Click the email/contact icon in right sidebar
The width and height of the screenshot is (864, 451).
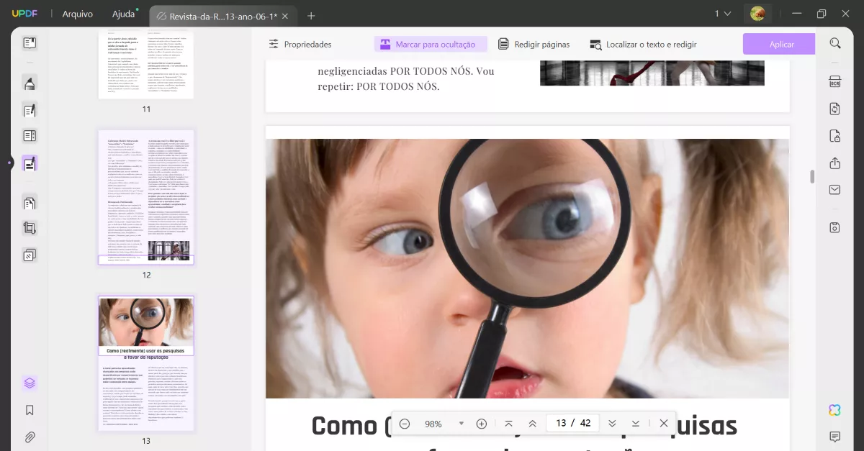[834, 189]
